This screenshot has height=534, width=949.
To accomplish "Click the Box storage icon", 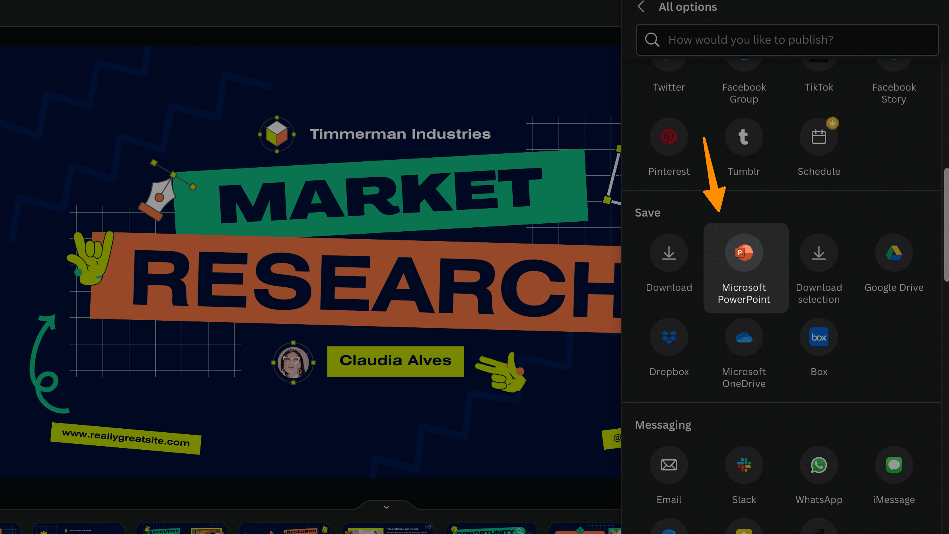I will click(x=819, y=337).
